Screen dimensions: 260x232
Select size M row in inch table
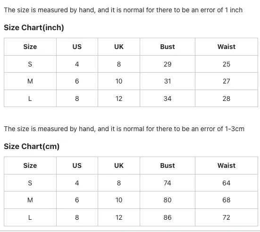click(x=131, y=81)
